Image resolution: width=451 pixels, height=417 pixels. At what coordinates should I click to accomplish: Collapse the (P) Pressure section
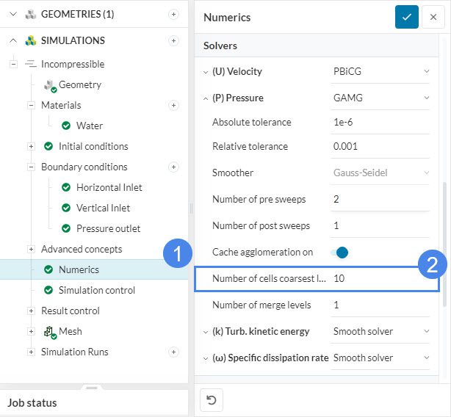(x=206, y=98)
